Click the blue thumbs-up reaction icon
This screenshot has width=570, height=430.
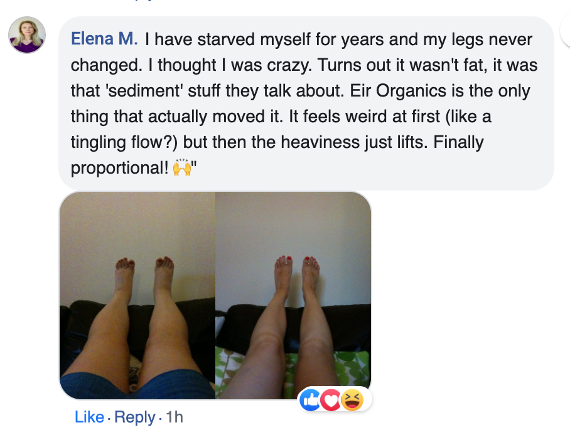coord(311,399)
